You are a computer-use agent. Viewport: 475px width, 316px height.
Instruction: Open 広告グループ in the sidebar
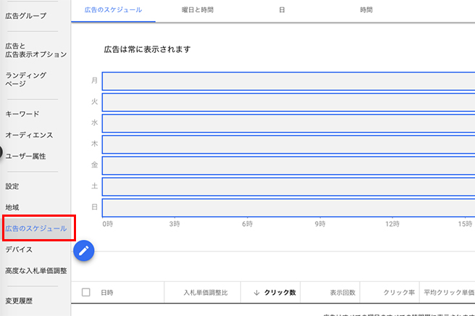(26, 16)
